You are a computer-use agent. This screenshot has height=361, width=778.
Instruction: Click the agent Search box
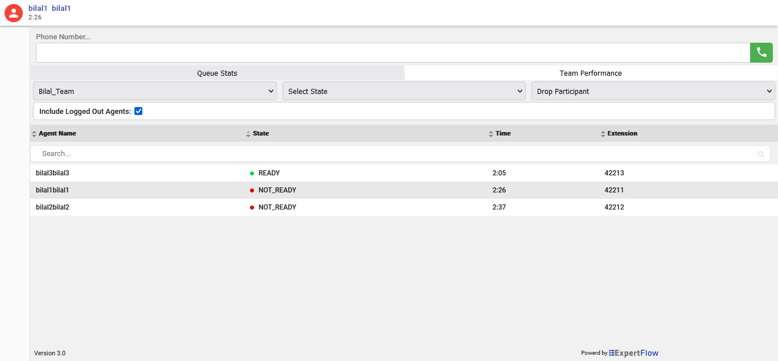click(x=393, y=154)
